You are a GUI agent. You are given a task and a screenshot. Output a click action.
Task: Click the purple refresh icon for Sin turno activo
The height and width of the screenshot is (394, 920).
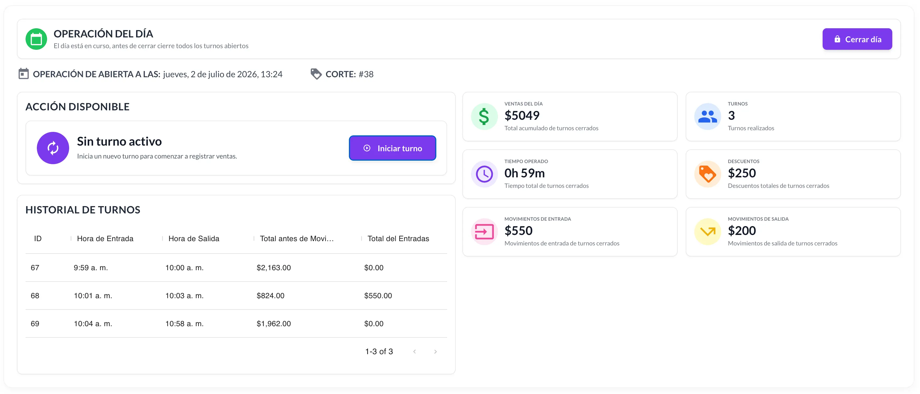click(x=53, y=148)
